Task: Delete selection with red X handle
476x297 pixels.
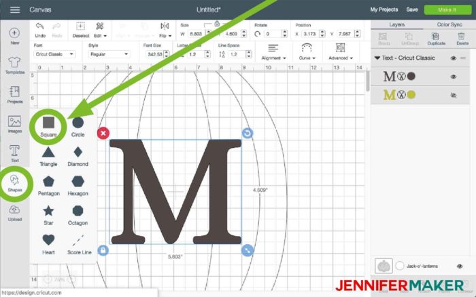Action: 103,133
